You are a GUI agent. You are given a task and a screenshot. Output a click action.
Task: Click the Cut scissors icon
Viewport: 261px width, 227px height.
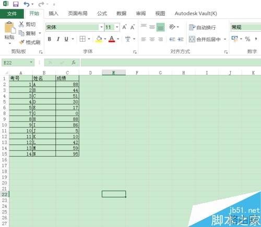pos(21,24)
